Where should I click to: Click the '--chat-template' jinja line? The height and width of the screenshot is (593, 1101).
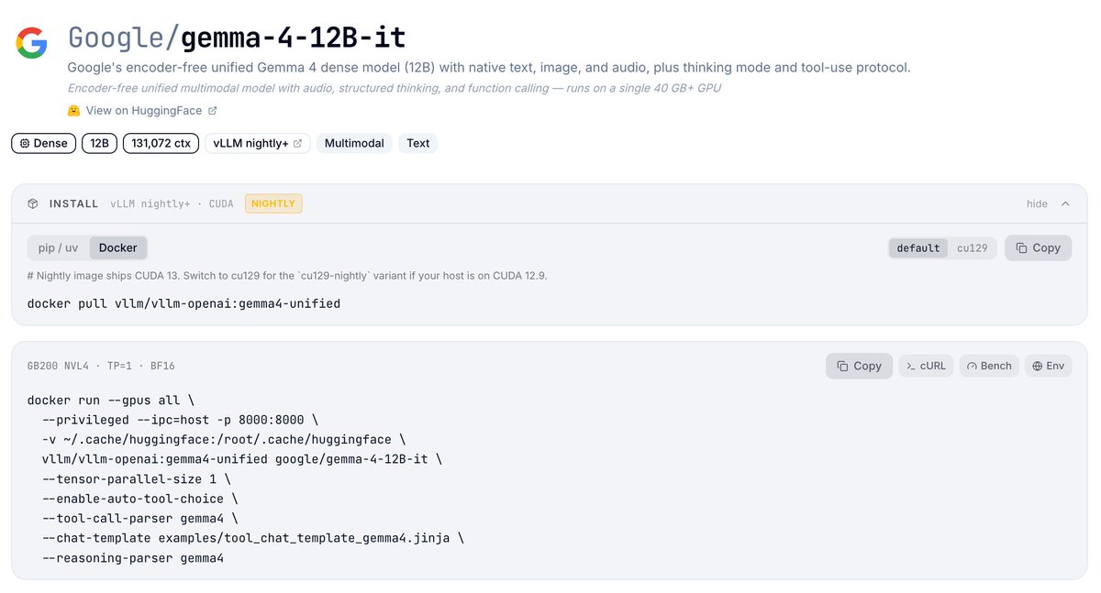253,538
